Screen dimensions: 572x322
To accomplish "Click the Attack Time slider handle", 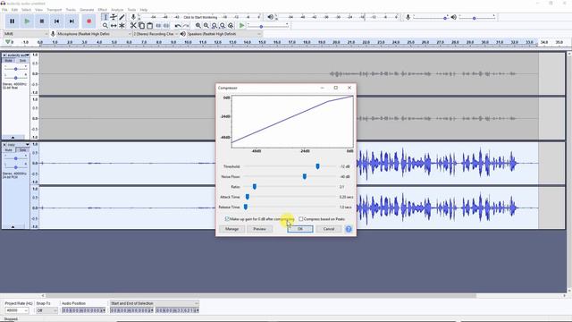I will pyautogui.click(x=248, y=197).
